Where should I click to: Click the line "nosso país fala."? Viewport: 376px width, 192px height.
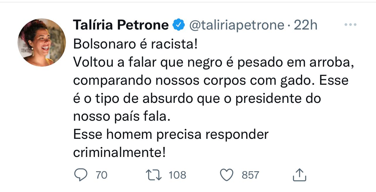(x=122, y=117)
